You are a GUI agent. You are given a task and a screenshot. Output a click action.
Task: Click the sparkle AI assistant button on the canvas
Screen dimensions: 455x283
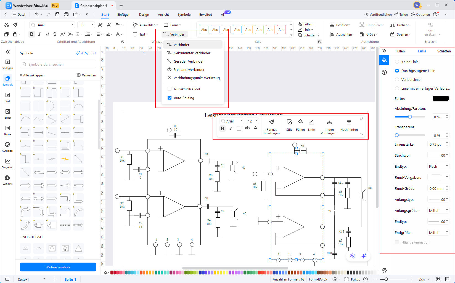(364, 256)
